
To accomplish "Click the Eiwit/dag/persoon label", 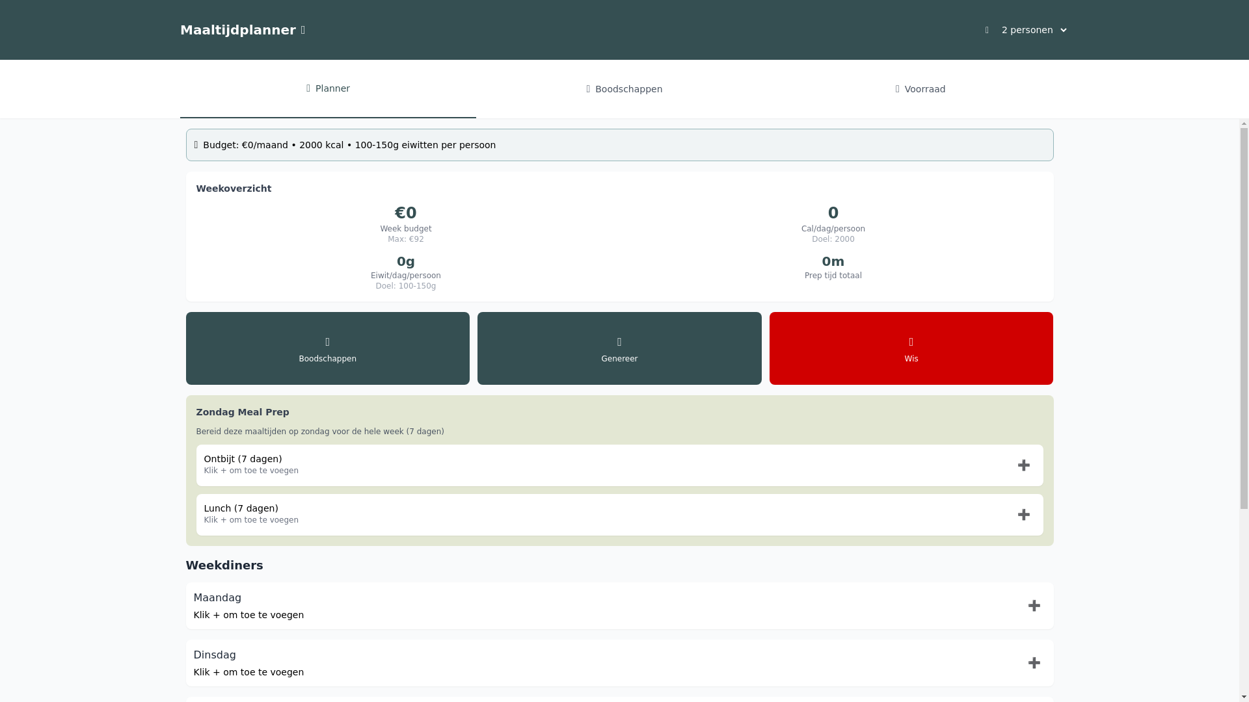I will (406, 276).
